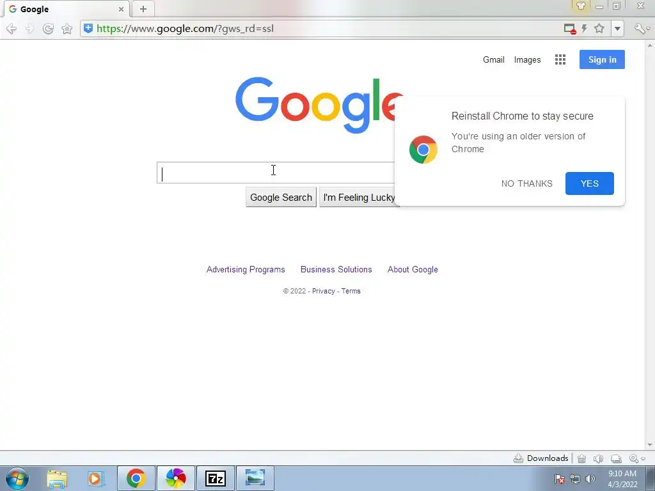Click the lightning bolt icon in address bar
Viewport: 655px width, 491px height.
tap(585, 28)
